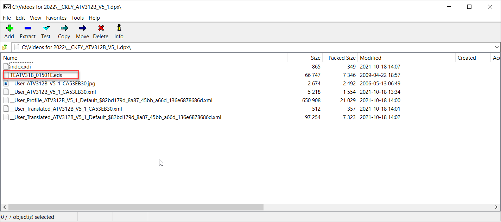Click the jpg image file icon
The image size is (501, 222).
click(x=6, y=84)
